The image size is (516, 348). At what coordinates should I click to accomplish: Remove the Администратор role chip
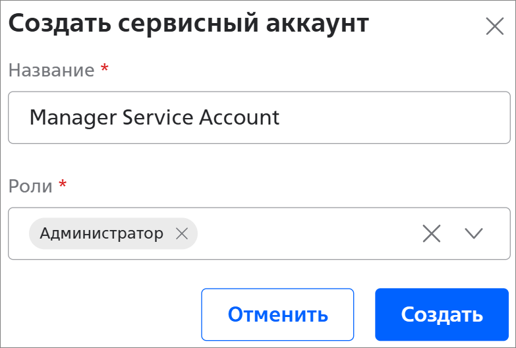182,233
